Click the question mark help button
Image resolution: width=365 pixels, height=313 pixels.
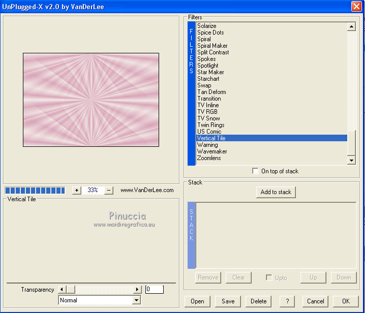(287, 301)
